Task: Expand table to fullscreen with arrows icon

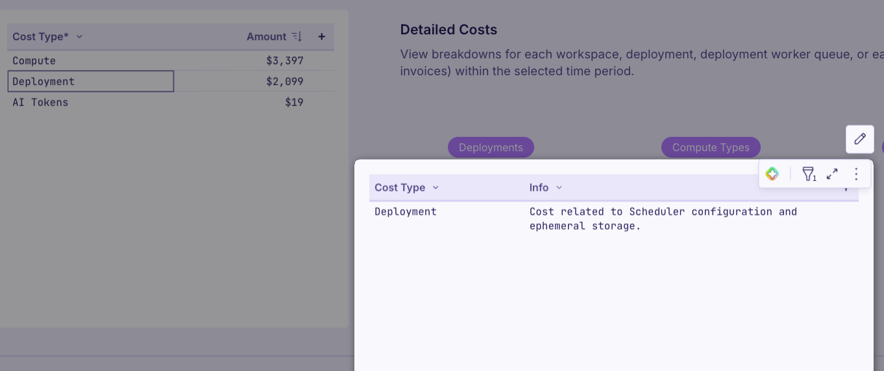Action: point(832,174)
